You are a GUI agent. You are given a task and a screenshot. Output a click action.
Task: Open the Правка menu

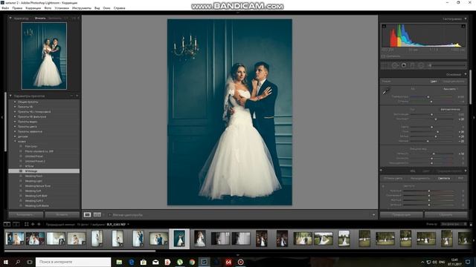pos(17,8)
